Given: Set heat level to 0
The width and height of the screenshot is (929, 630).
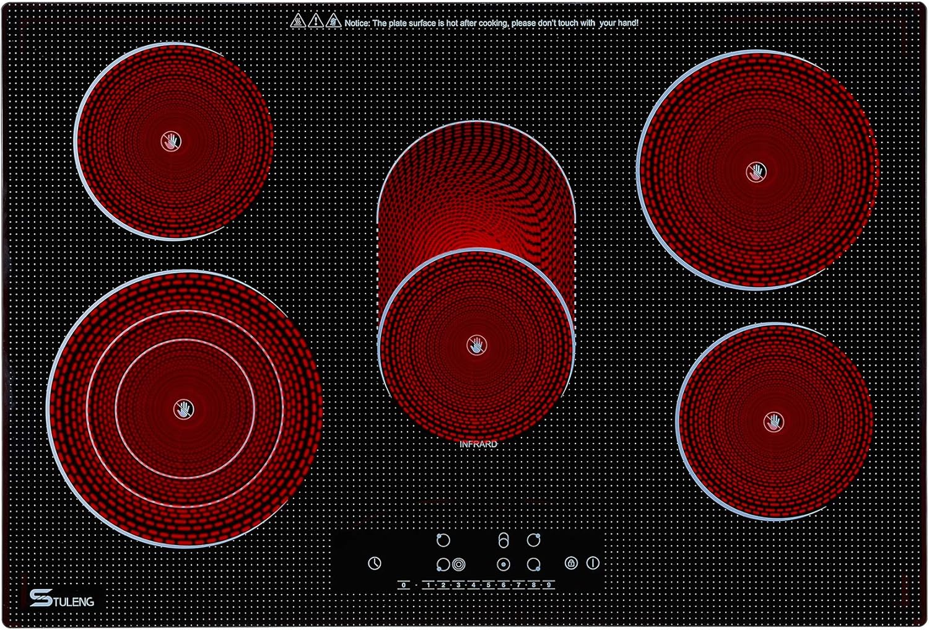Looking at the screenshot, I should 404,585.
